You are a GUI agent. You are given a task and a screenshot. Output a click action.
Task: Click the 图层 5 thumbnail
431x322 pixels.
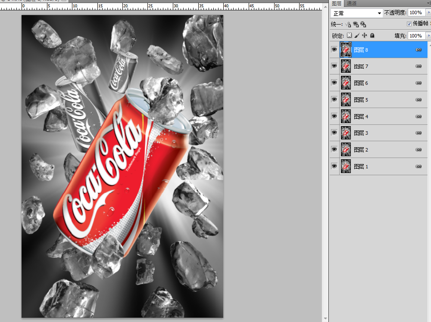pyautogui.click(x=346, y=99)
